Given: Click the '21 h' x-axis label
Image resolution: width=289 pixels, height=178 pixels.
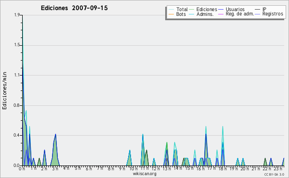Looking at the screenshot, I should click(x=256, y=168).
